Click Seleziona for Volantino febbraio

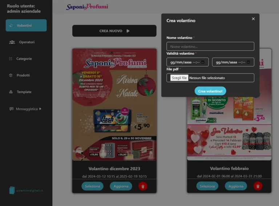(207, 186)
